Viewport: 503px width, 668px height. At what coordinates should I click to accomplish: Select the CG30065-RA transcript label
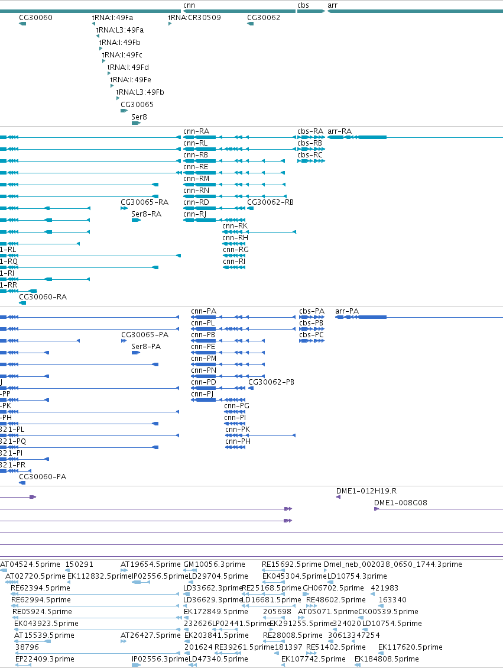click(144, 202)
